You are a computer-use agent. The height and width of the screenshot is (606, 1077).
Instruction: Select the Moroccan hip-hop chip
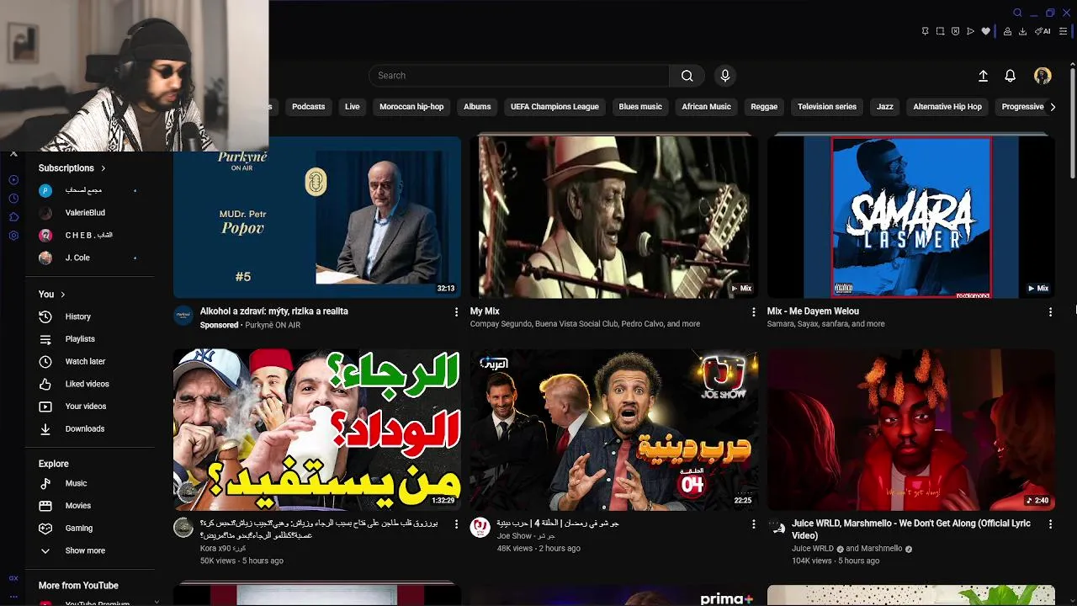click(411, 107)
